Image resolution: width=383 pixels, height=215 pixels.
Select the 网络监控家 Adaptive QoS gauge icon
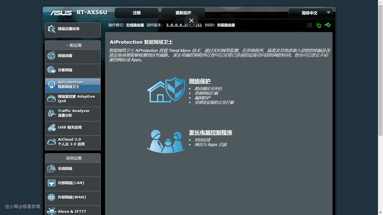coord(51,99)
